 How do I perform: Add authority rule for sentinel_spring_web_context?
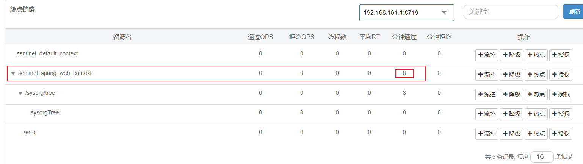point(561,75)
